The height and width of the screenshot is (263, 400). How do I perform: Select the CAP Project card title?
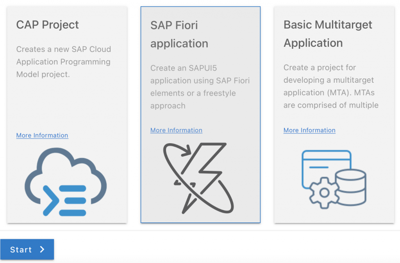tap(47, 25)
